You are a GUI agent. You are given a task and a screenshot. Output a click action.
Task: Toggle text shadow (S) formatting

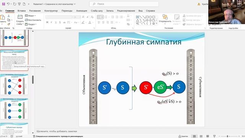[x=60, y=23]
